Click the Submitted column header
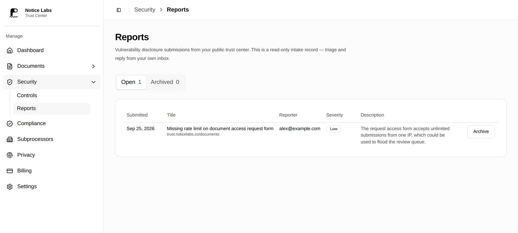The image size is (518, 233). (x=137, y=115)
